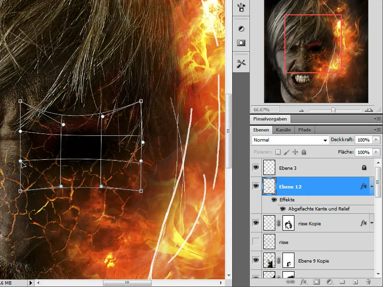Open the brush container icon in dock
Screen dimensions: 383x287
tap(241, 7)
